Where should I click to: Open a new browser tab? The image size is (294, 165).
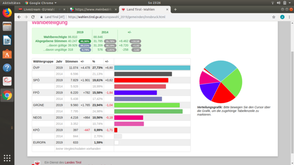coord(175,10)
